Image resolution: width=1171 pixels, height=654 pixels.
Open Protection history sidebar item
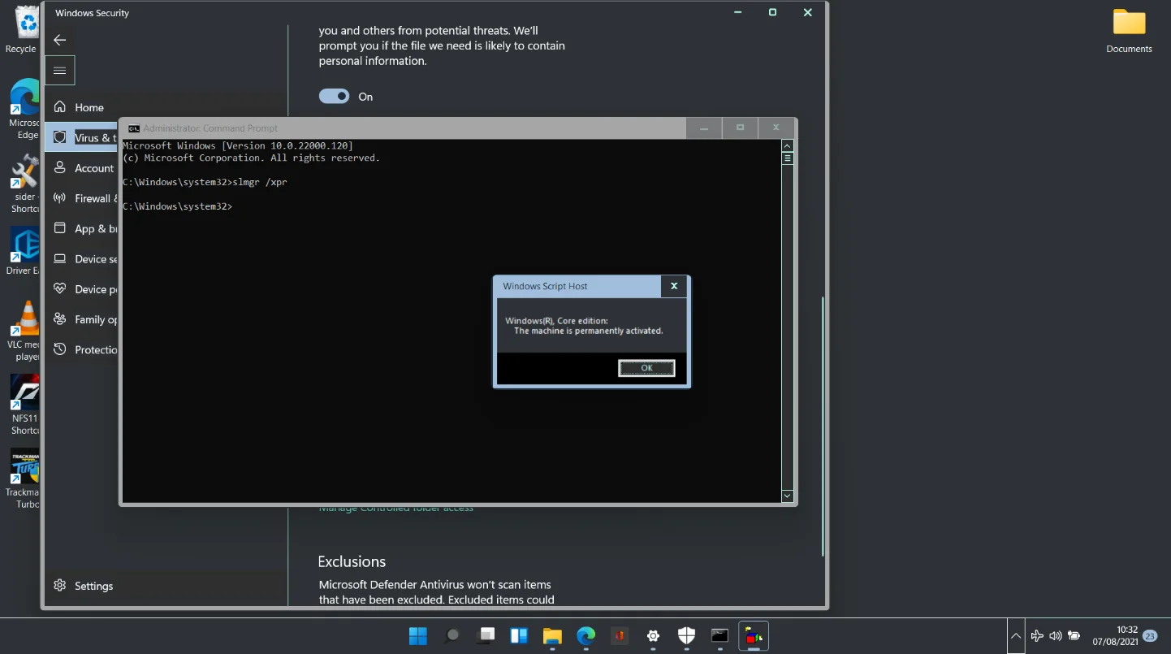tap(81, 349)
